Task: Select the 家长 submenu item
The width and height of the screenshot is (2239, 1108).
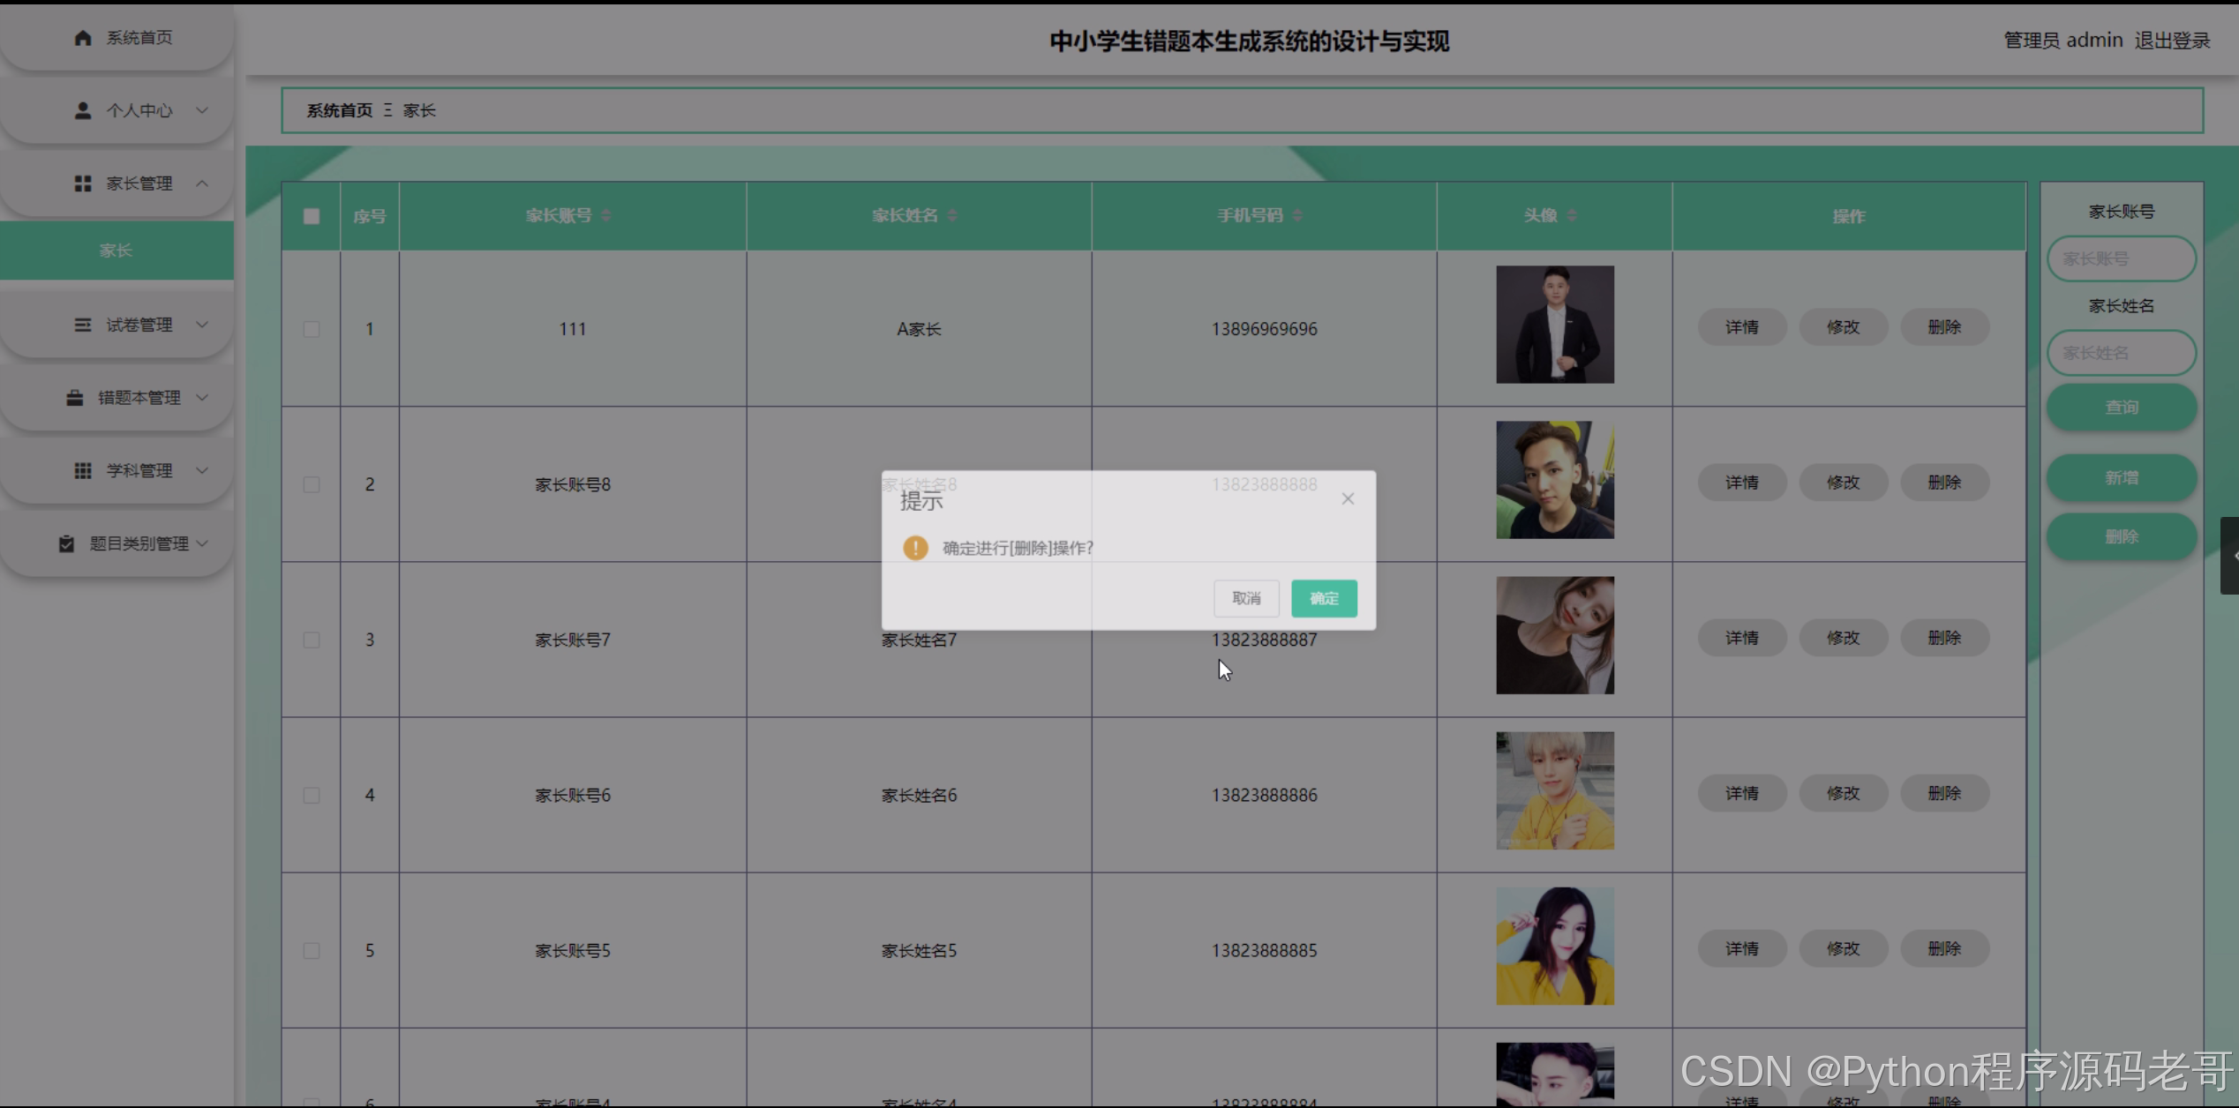Action: (116, 251)
